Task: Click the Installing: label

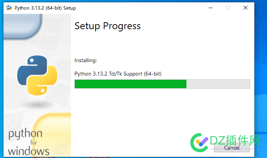Action: (86, 61)
